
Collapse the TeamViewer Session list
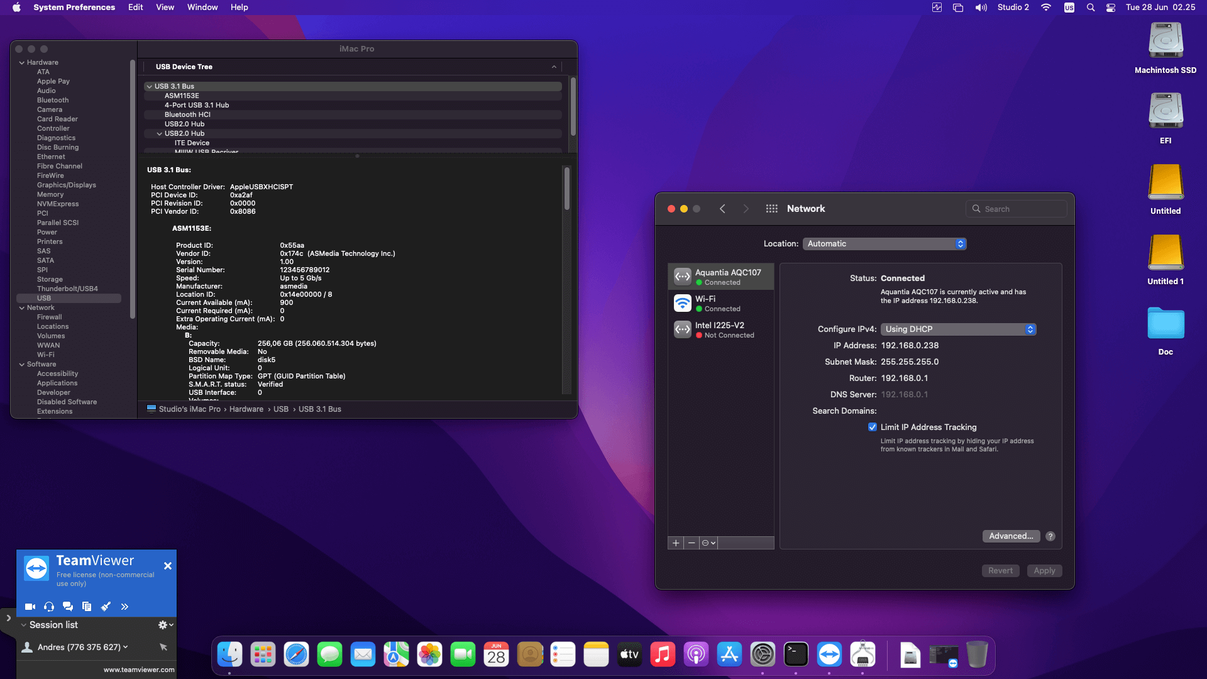(x=24, y=625)
